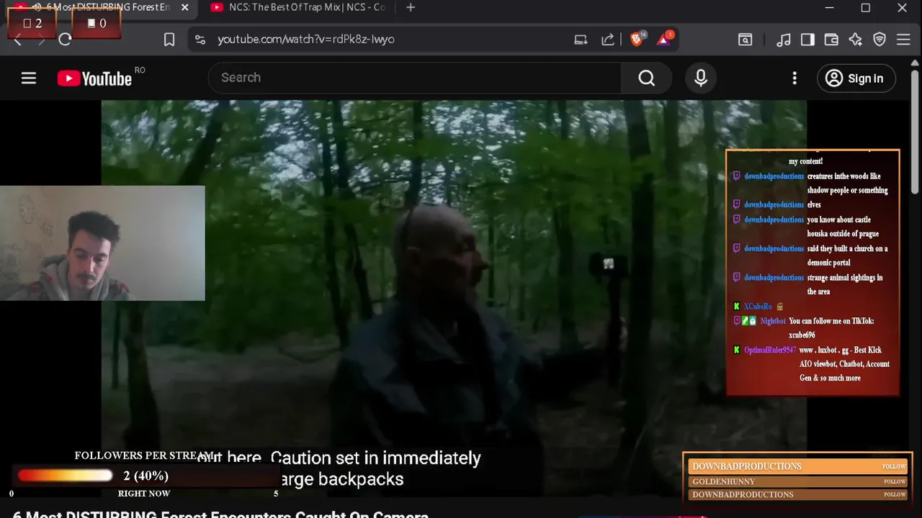
Task: Click 'GOLDENHUNNY' in the follower list
Action: tap(724, 481)
